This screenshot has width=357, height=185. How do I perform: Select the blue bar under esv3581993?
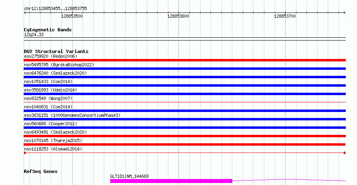coord(185,94)
